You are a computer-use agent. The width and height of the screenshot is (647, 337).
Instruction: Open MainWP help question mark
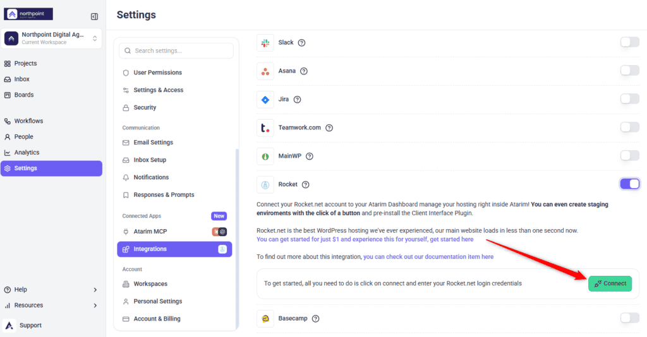point(310,157)
